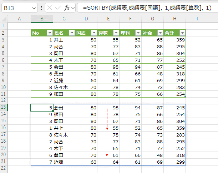Select row 13 header
The image size is (218, 173).
tap(4, 108)
